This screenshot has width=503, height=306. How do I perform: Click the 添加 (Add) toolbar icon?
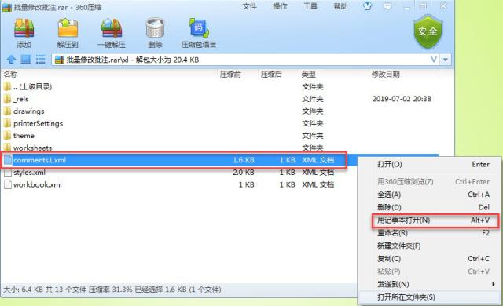[24, 28]
